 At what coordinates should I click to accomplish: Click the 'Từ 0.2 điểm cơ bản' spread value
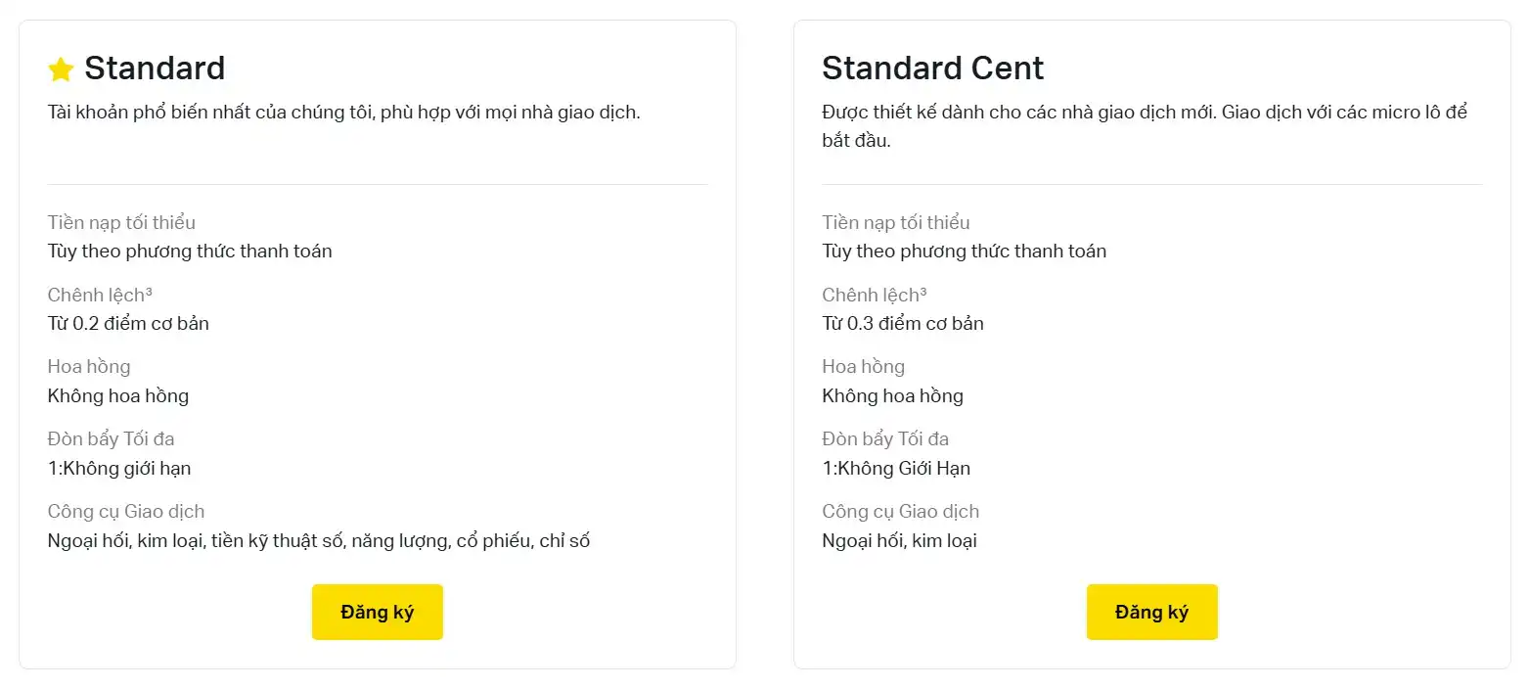[128, 323]
